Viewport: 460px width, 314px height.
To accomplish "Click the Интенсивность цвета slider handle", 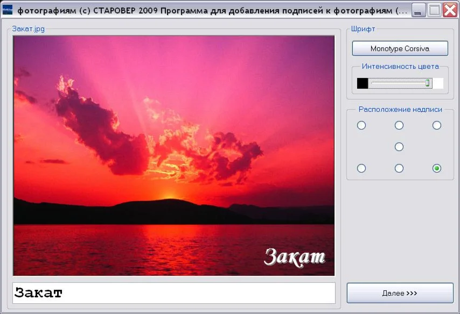I will click(x=428, y=83).
